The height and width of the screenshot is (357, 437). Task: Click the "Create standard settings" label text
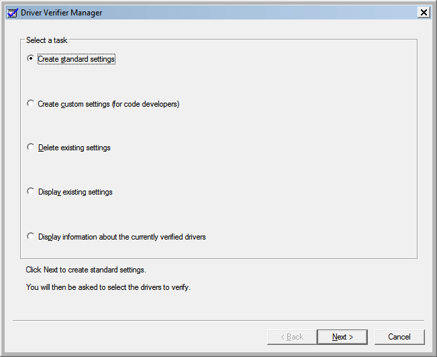pyautogui.click(x=77, y=59)
